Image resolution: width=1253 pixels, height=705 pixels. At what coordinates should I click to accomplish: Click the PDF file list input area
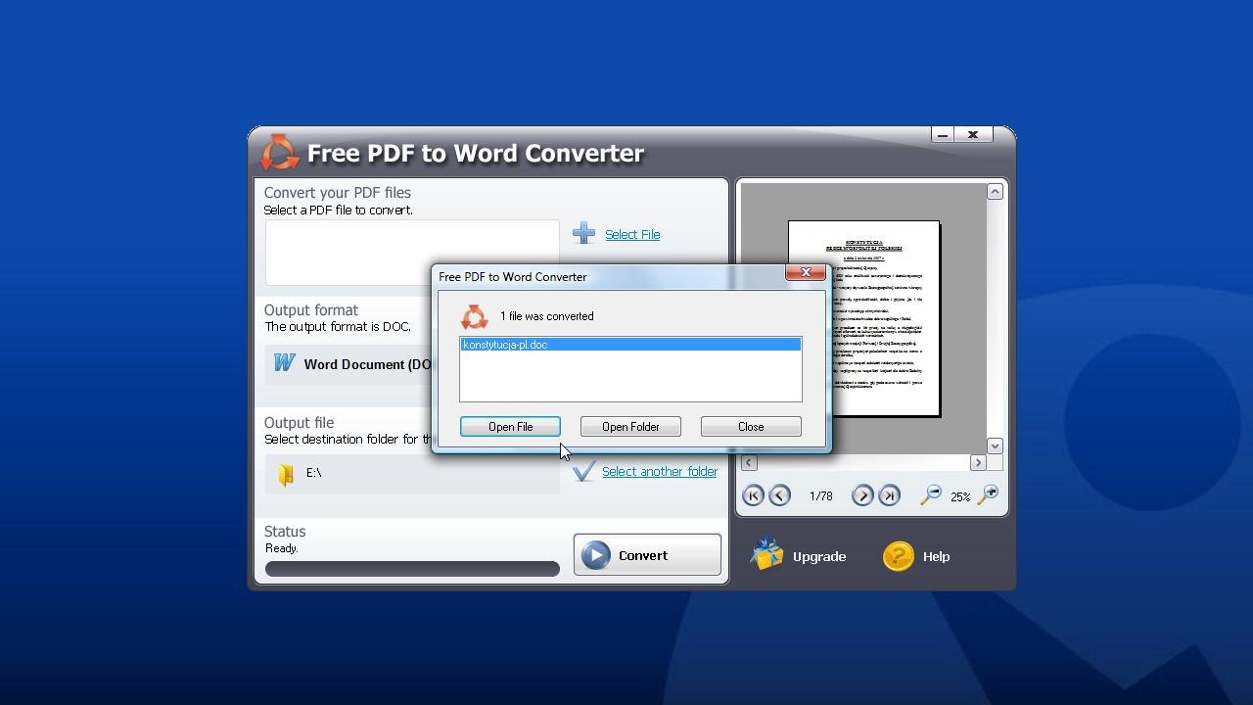[412, 253]
